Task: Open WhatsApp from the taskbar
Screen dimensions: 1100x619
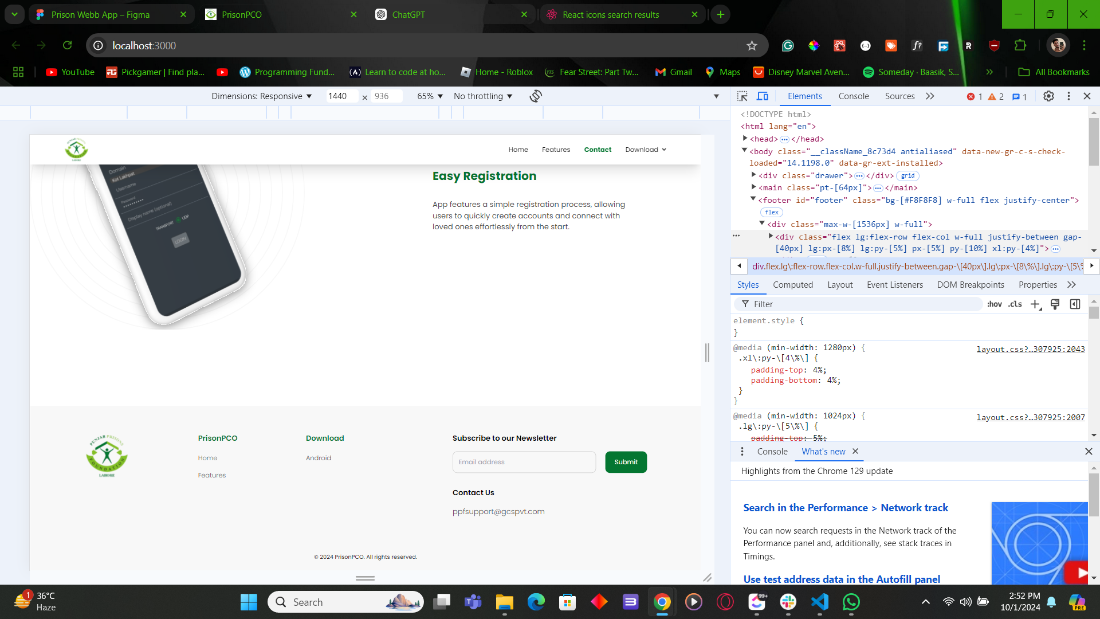Action: (851, 602)
